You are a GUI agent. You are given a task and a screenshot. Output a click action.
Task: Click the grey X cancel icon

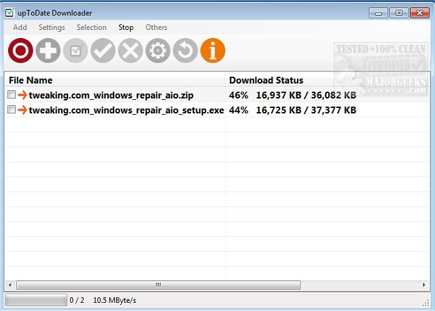(130, 50)
